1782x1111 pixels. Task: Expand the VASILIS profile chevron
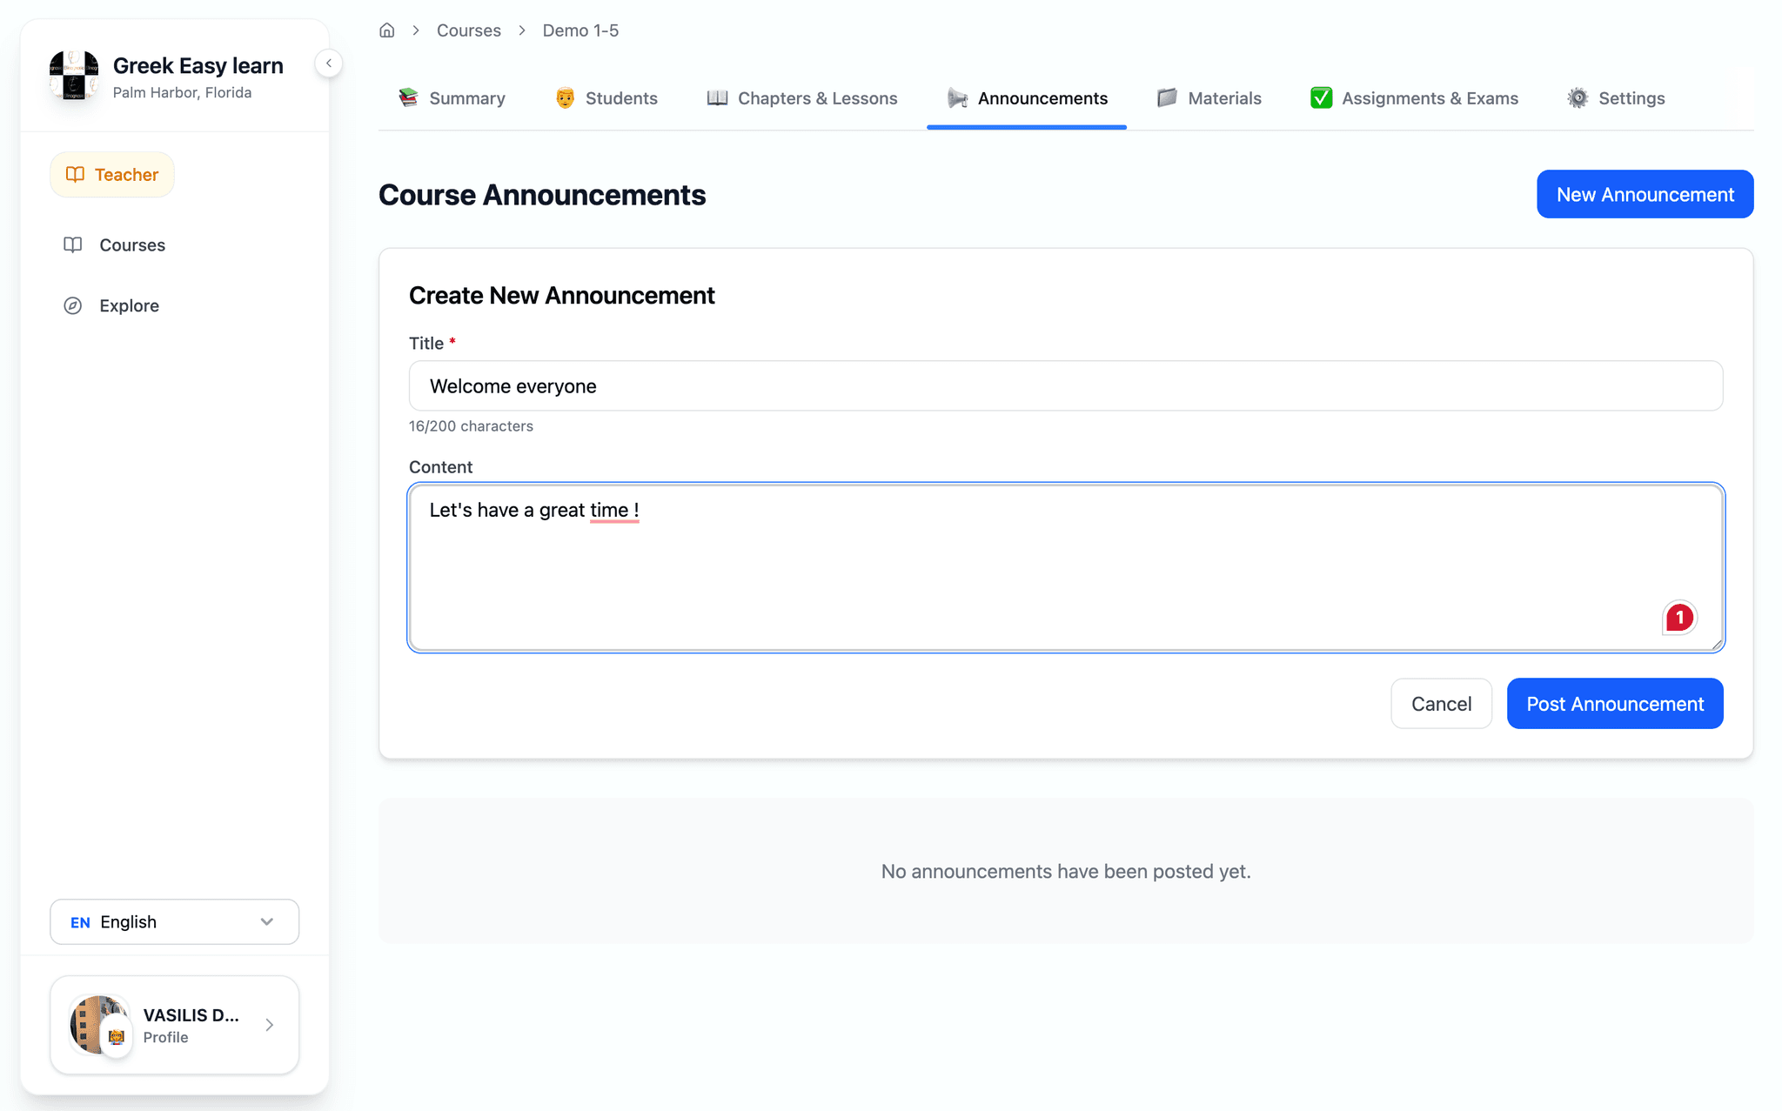[270, 1025]
